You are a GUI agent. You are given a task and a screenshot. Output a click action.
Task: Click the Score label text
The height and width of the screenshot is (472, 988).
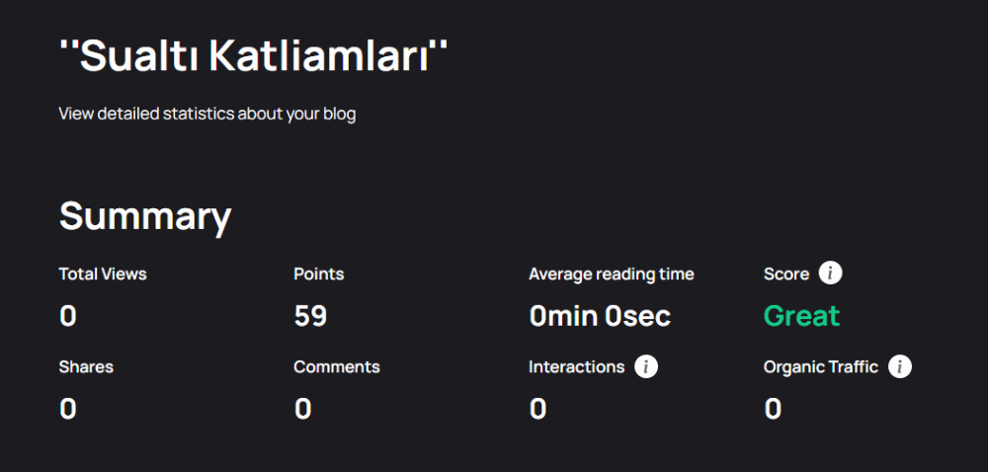[786, 275]
